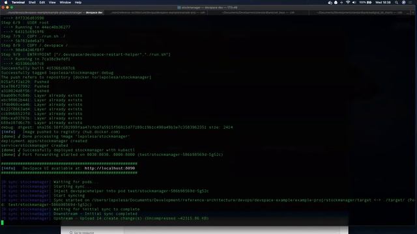Screen dimensions: 417x234
Task: Open the Apple menu
Action: point(6,3)
